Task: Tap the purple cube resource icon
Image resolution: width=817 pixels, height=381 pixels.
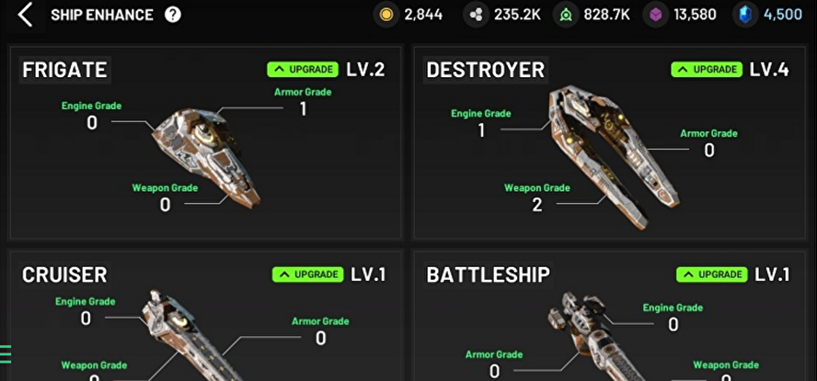Action: tap(655, 15)
